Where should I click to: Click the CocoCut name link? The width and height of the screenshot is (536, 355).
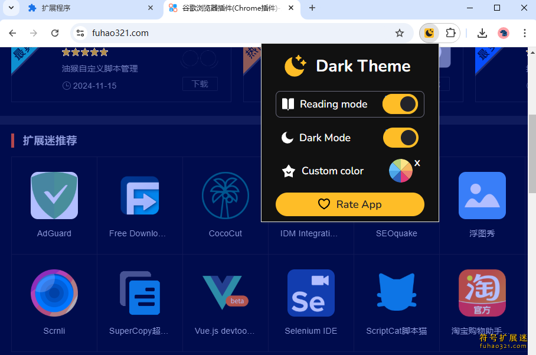coord(225,233)
